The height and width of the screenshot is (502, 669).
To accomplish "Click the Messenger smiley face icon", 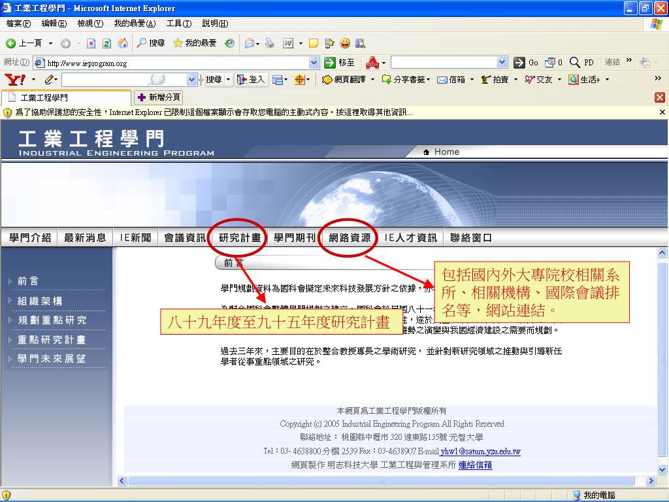I will coord(345,43).
